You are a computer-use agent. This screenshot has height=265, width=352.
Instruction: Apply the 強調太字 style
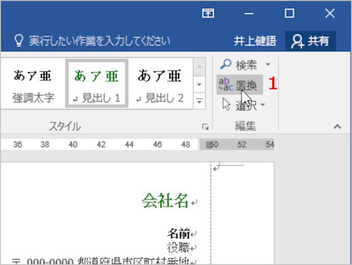coord(33,83)
